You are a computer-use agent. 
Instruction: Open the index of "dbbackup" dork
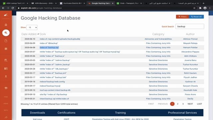[x=49, y=43]
